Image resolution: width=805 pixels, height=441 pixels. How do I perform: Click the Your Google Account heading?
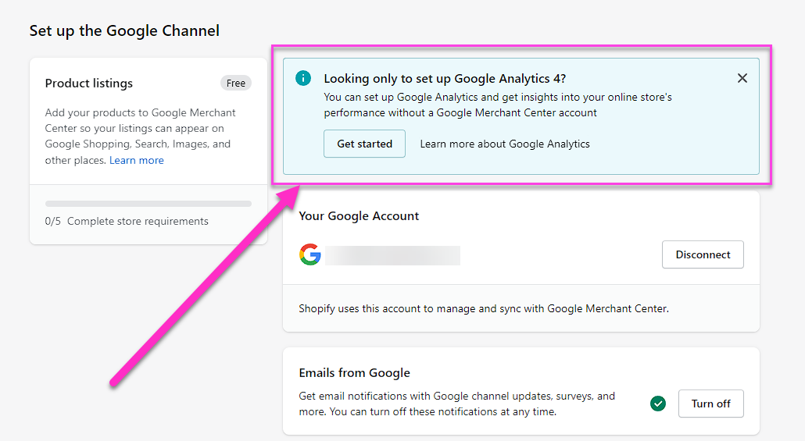coord(359,216)
